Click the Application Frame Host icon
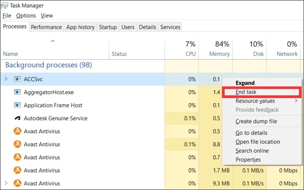Viewport: 304px width, 190px height. click(17, 105)
